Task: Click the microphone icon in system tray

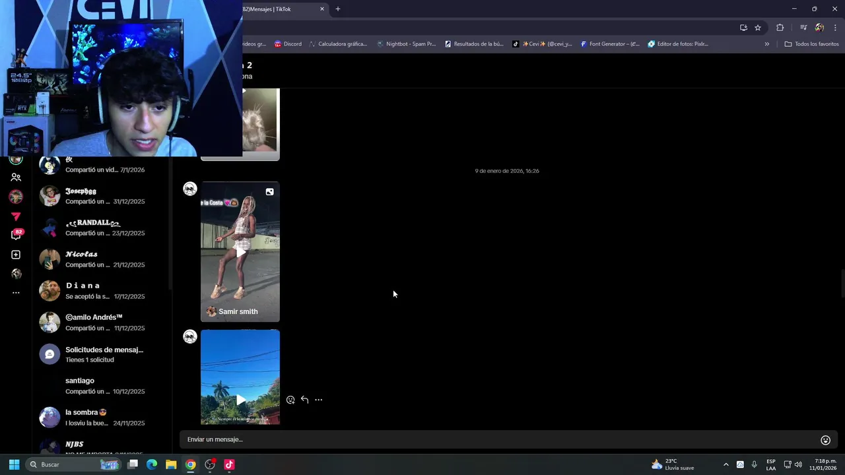Action: pos(754,464)
